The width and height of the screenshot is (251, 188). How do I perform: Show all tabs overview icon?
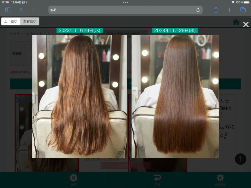coord(243,10)
